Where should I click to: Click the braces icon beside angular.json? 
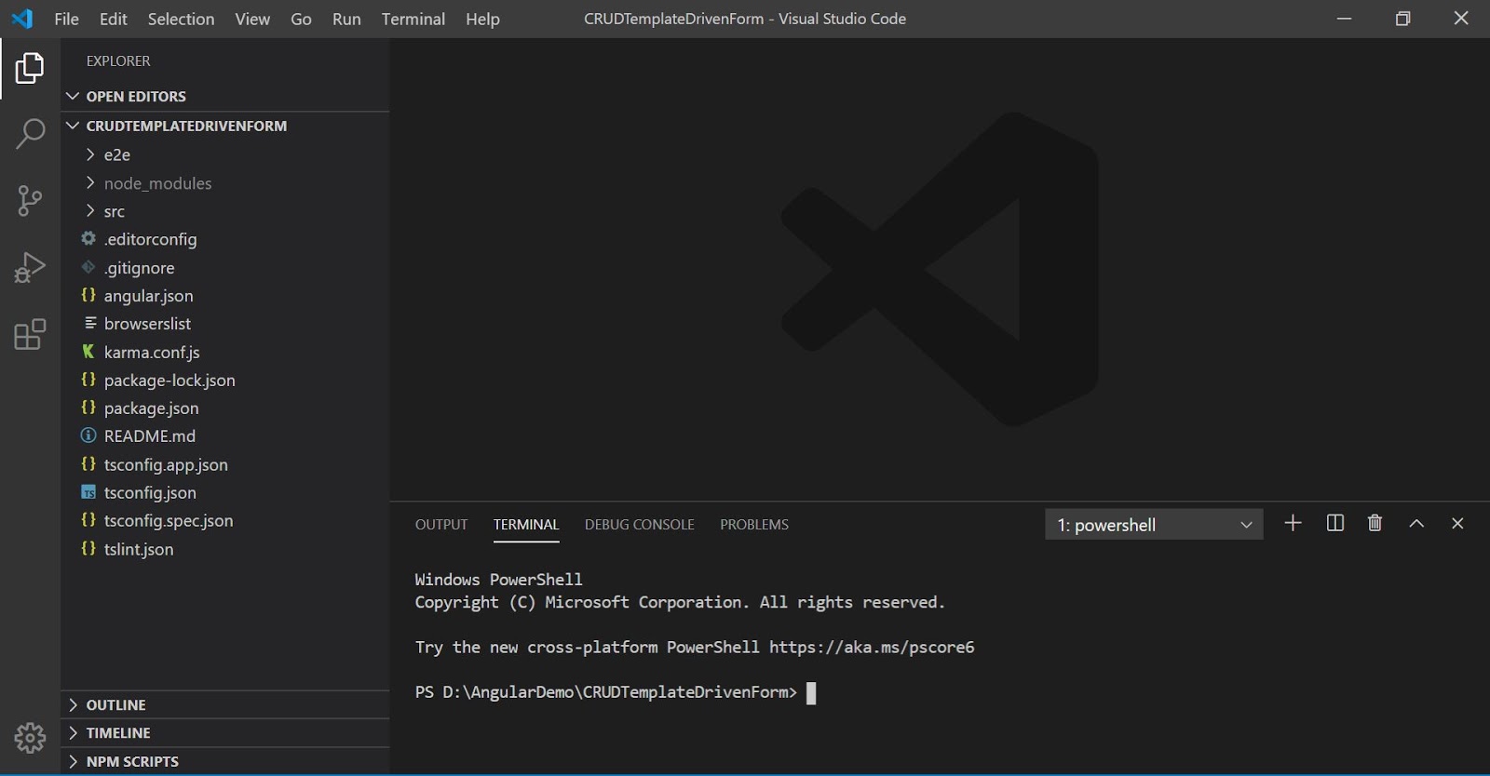click(x=88, y=295)
